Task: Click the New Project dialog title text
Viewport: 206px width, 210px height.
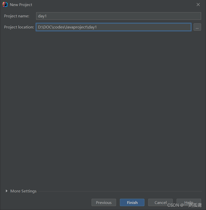Action: (x=21, y=5)
